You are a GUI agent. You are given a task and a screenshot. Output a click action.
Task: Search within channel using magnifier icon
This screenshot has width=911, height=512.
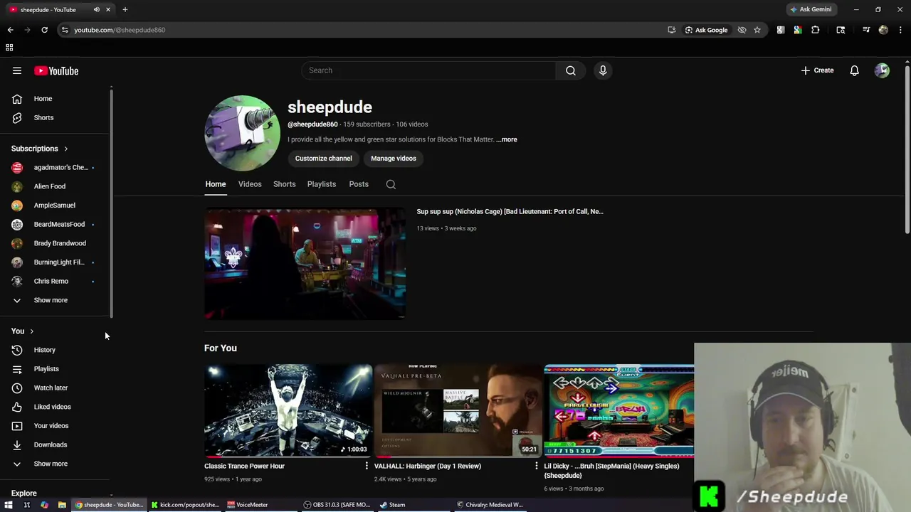pos(391,184)
